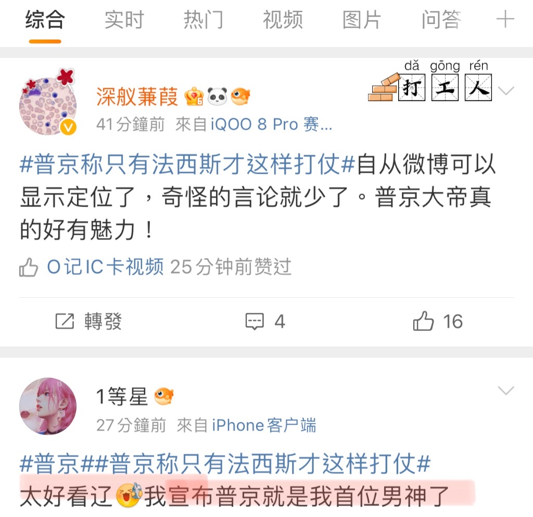Expand options chevron on 1等星's post
This screenshot has height=517, width=533.
(x=505, y=390)
